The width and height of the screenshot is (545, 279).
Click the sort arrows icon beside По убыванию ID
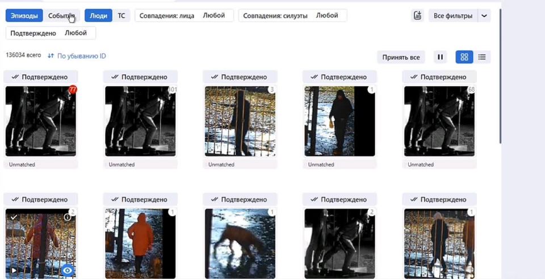pyautogui.click(x=51, y=56)
